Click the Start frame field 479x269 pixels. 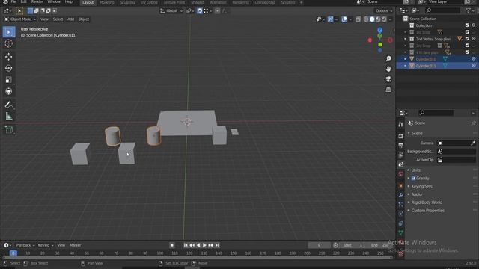pyautogui.click(x=353, y=245)
